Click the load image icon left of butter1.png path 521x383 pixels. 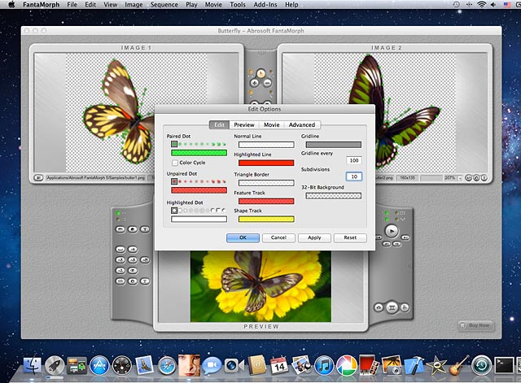point(38,178)
